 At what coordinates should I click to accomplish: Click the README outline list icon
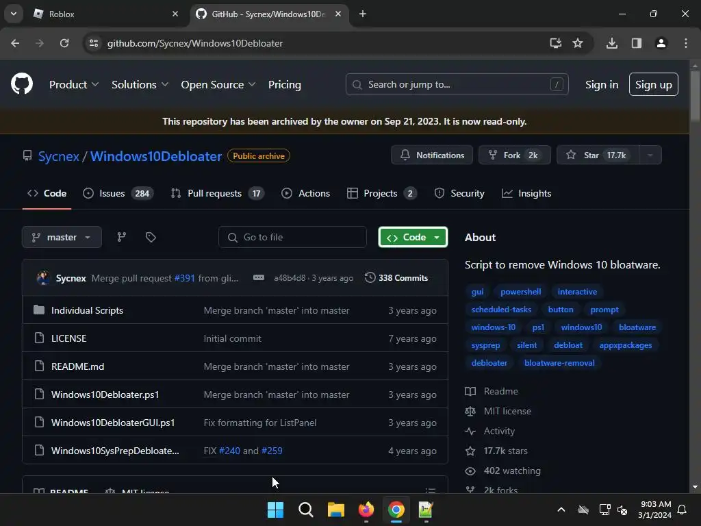point(430,490)
